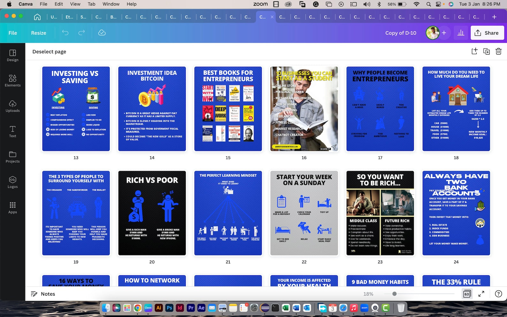The image size is (507, 317).
Task: Open the Apps panel
Action: pos(12,208)
